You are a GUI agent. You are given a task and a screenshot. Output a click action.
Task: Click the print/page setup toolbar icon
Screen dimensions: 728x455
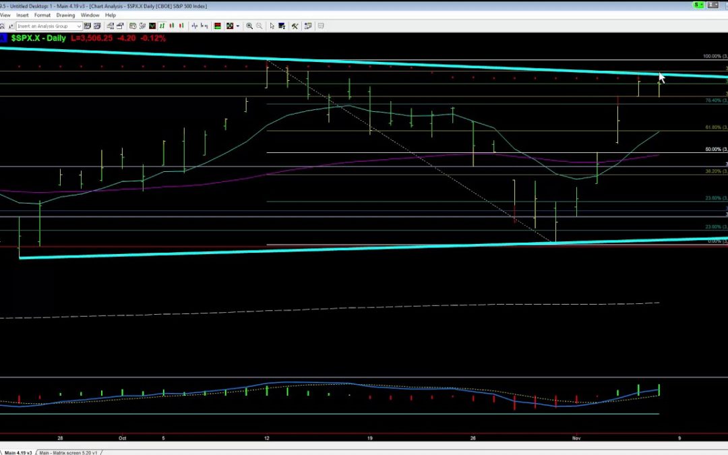120,26
